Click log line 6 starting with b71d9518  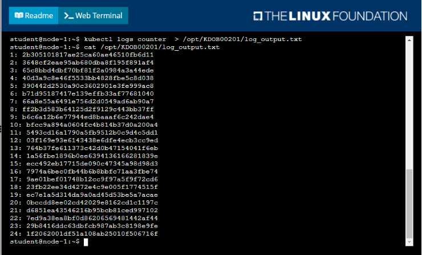tap(82, 94)
